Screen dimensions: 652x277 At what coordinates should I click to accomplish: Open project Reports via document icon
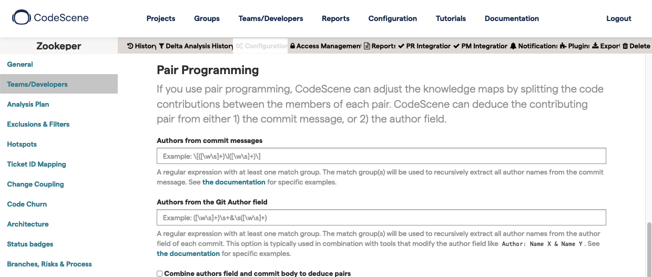367,46
